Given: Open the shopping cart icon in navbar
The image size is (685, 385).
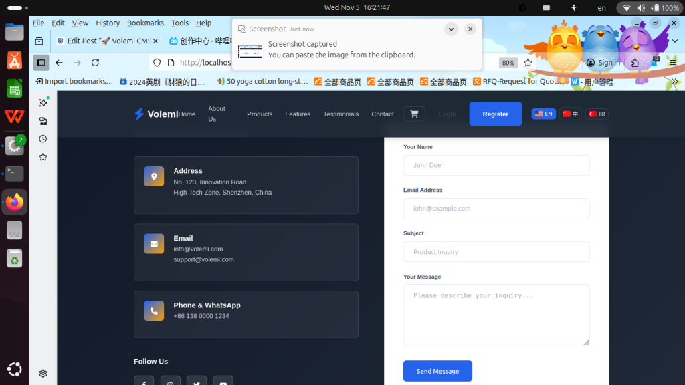Looking at the screenshot, I should tap(414, 114).
